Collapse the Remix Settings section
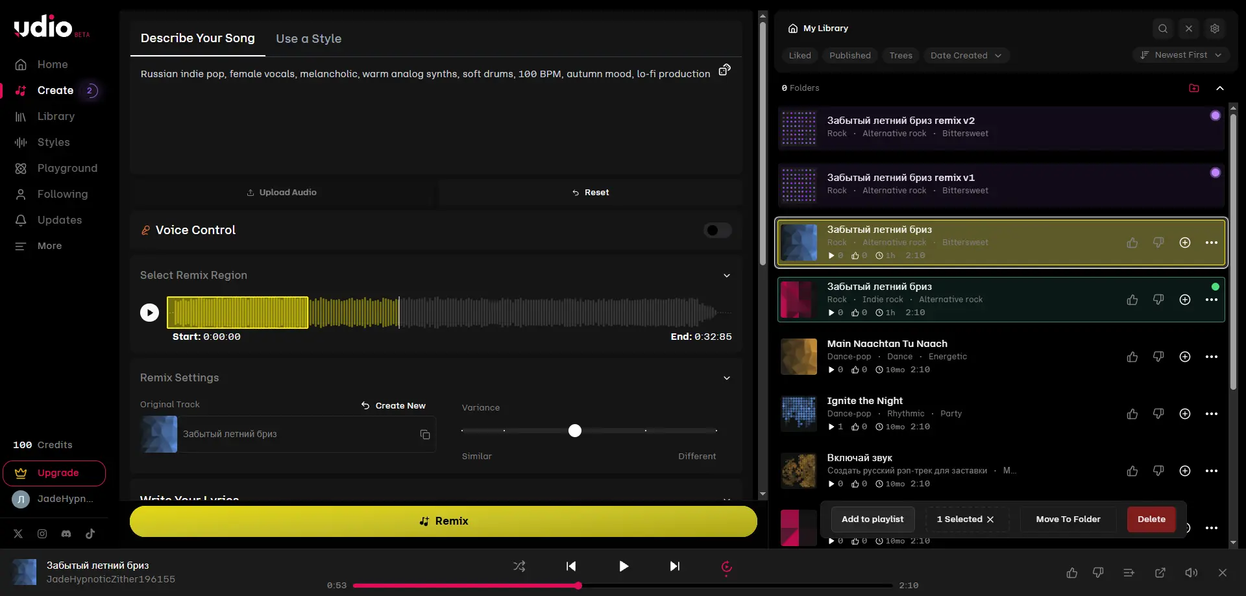The width and height of the screenshot is (1246, 596). tap(727, 378)
